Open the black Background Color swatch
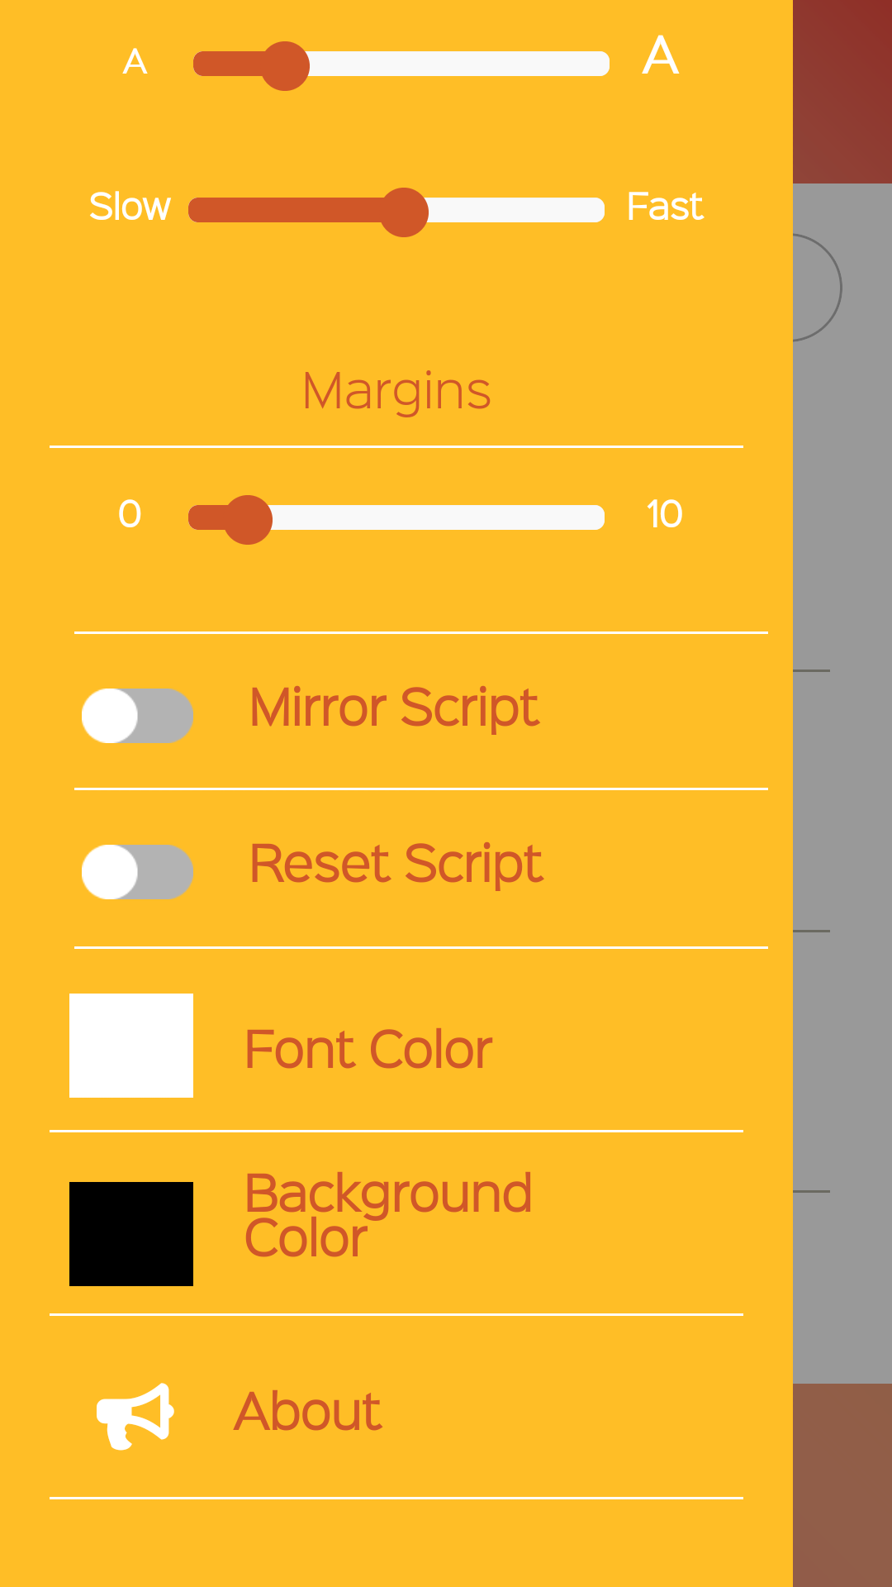 (x=131, y=1234)
